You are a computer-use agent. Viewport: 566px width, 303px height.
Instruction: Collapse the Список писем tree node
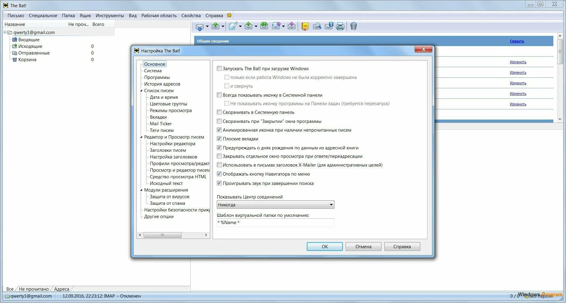141,91
